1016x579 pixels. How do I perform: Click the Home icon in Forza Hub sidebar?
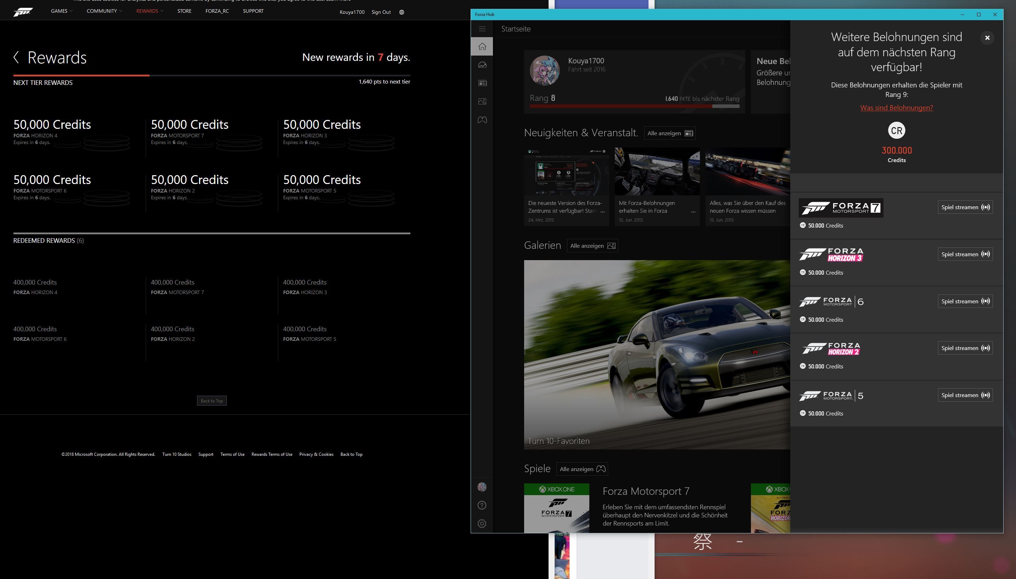(482, 46)
